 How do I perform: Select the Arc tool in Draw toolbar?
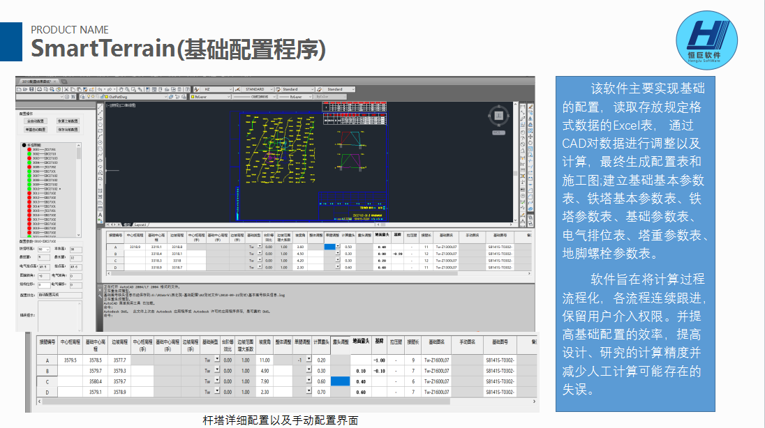pos(100,137)
